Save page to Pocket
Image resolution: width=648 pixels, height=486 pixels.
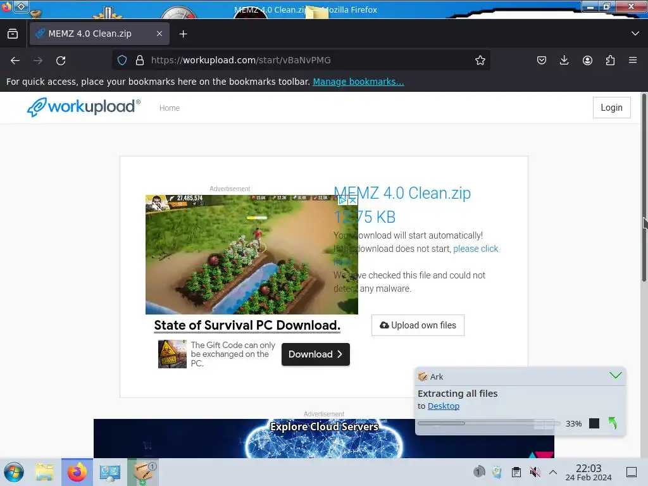(542, 60)
